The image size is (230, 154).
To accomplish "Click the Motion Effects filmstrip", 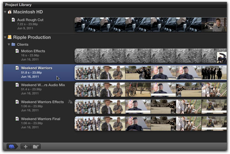I will click(151, 56).
